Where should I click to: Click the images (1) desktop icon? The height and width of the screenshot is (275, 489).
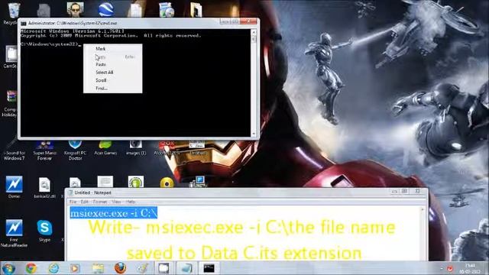point(136,148)
